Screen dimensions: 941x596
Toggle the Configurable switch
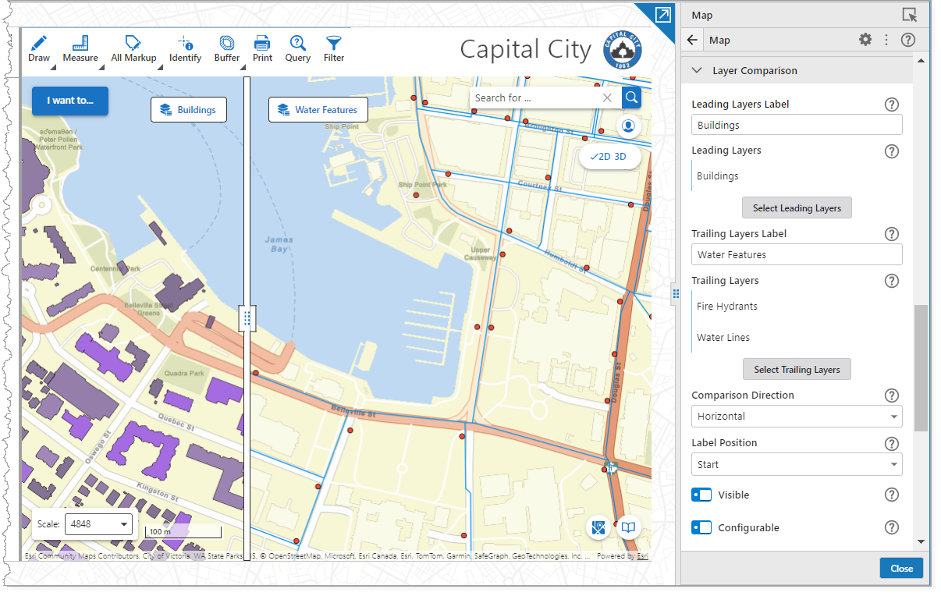[x=701, y=528]
